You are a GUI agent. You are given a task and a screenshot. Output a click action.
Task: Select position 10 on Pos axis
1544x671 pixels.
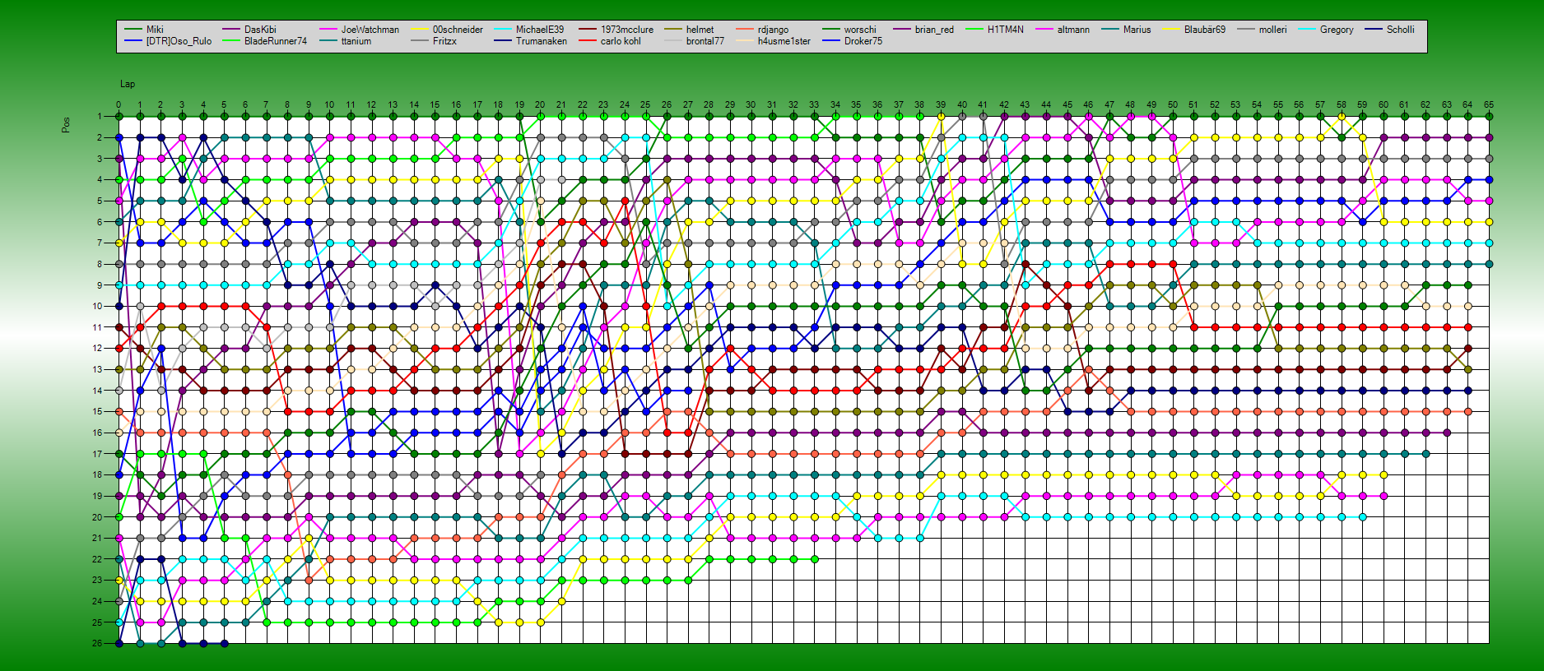pos(97,306)
